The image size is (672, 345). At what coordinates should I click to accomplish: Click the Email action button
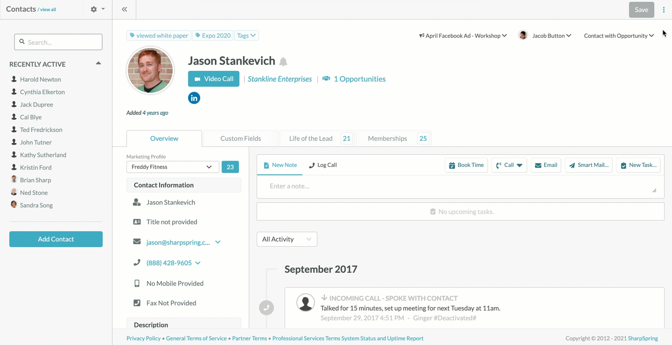tap(546, 165)
